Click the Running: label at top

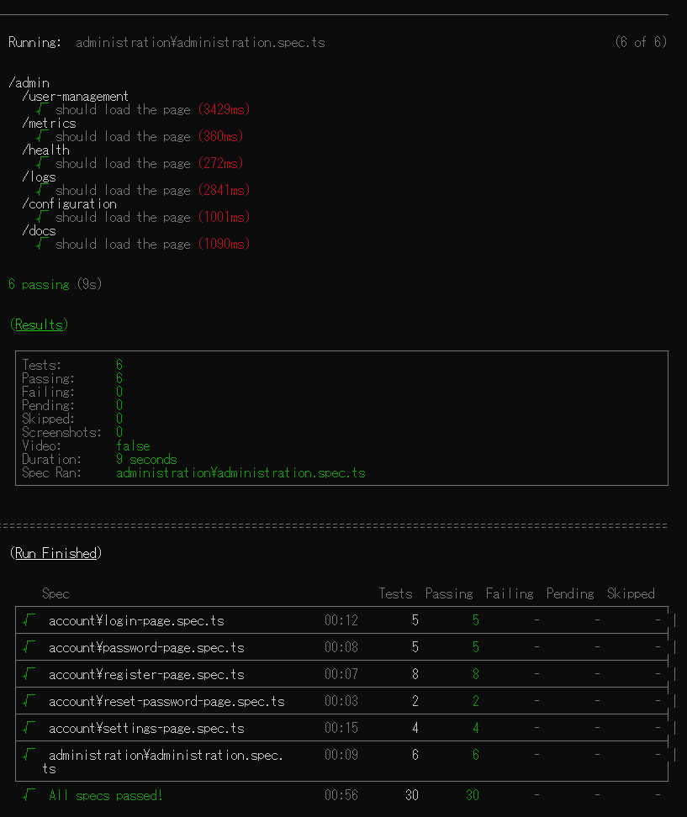pos(35,42)
